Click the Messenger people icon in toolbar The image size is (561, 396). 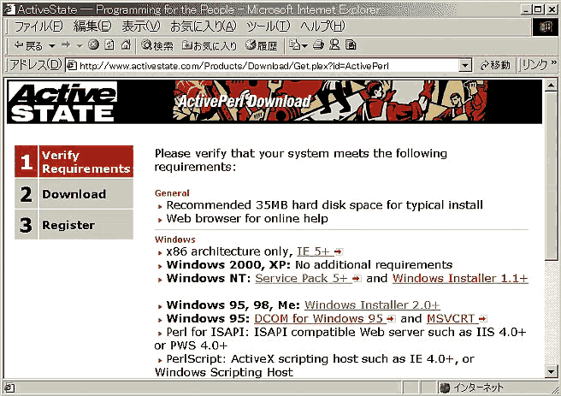334,45
